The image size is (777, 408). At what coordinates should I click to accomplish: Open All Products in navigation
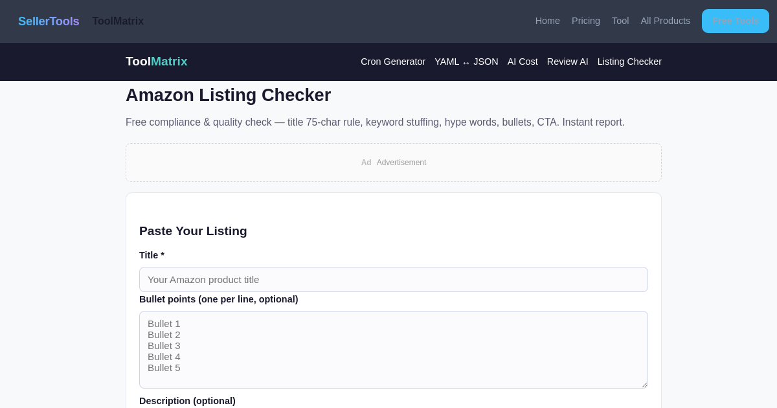pos(666,21)
